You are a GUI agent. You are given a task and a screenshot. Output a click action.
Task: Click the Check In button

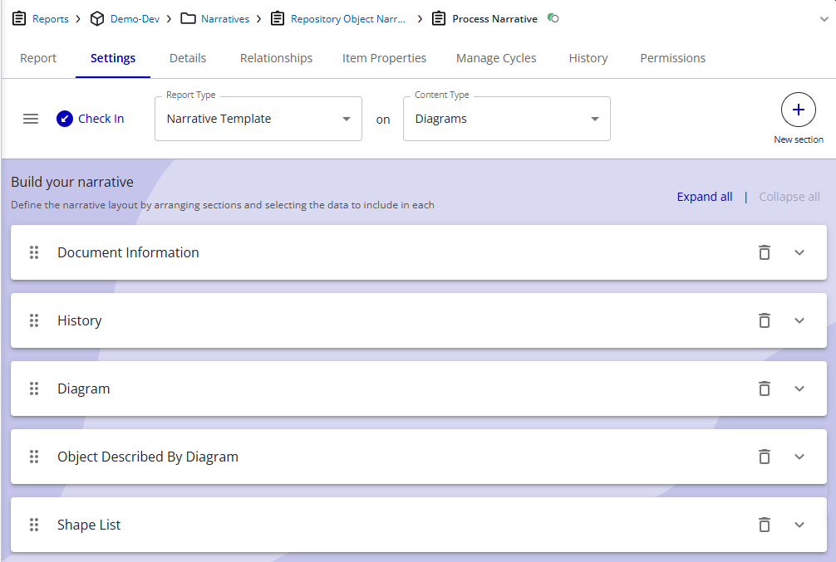pyautogui.click(x=91, y=119)
